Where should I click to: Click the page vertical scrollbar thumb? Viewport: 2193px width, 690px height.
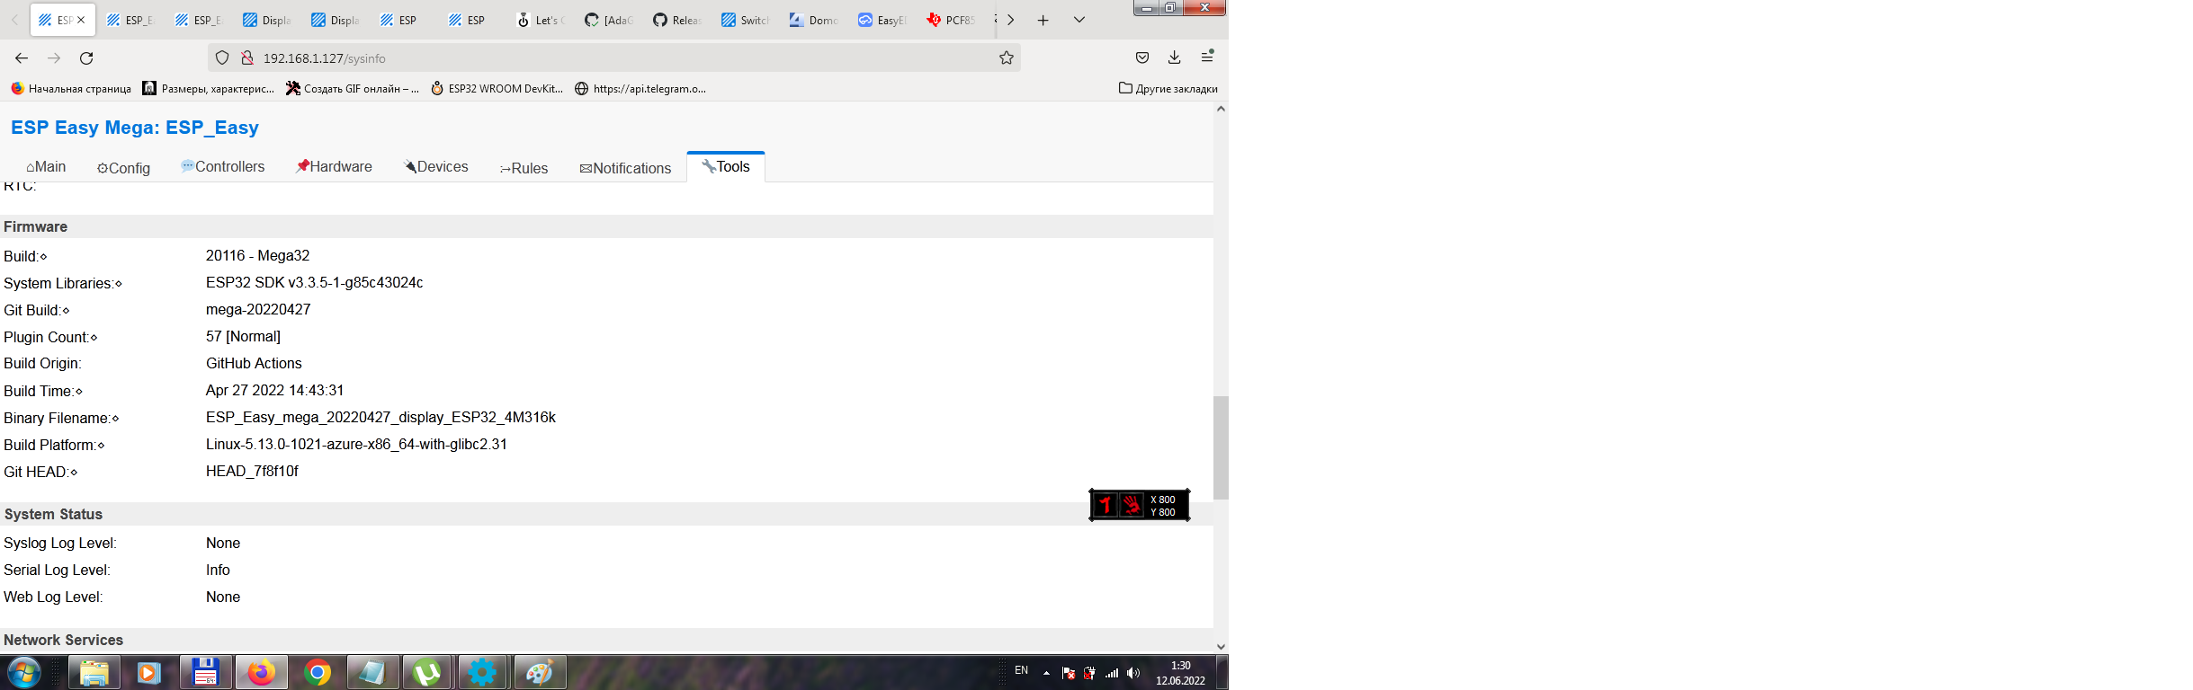coord(1221,447)
